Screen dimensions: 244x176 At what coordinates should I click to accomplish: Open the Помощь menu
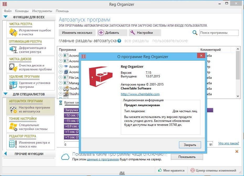(x=62, y=11)
